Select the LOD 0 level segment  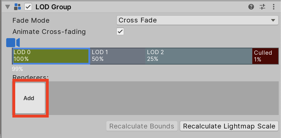click(x=51, y=56)
